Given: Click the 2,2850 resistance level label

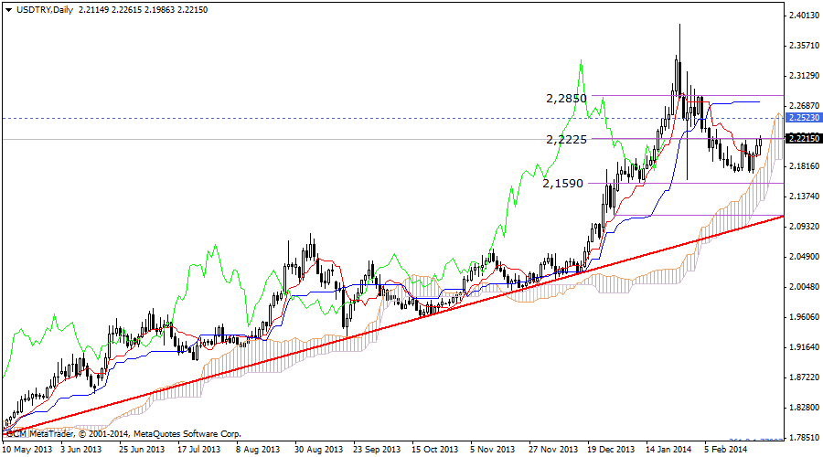Looking at the screenshot, I should point(566,98).
